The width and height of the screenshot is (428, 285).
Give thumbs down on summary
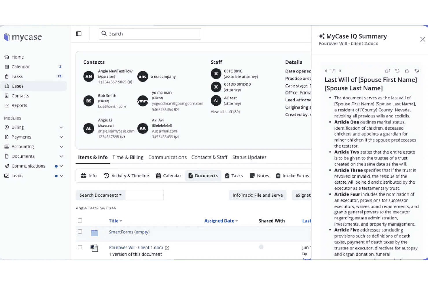coord(417,71)
